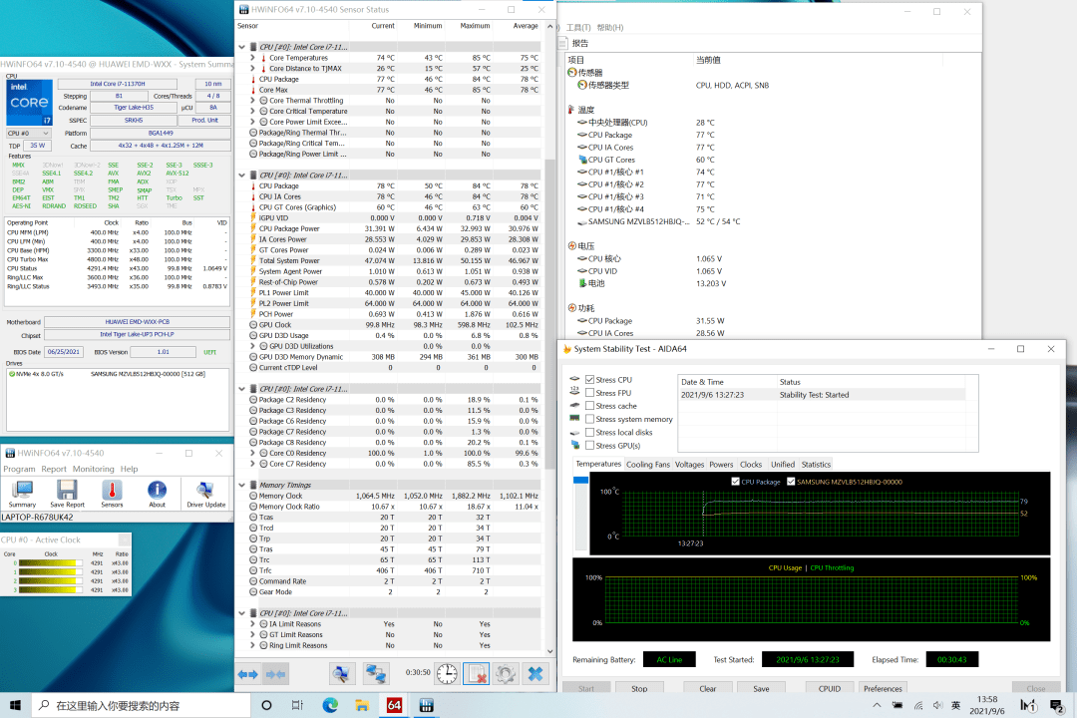Expand the Core Temperatures sensor row
Viewport: 1077px width, 718px height.
pyautogui.click(x=252, y=58)
